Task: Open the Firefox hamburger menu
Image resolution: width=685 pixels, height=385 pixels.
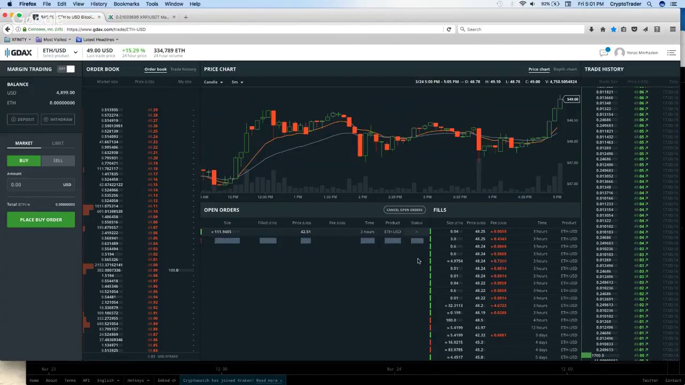Action: click(673, 29)
